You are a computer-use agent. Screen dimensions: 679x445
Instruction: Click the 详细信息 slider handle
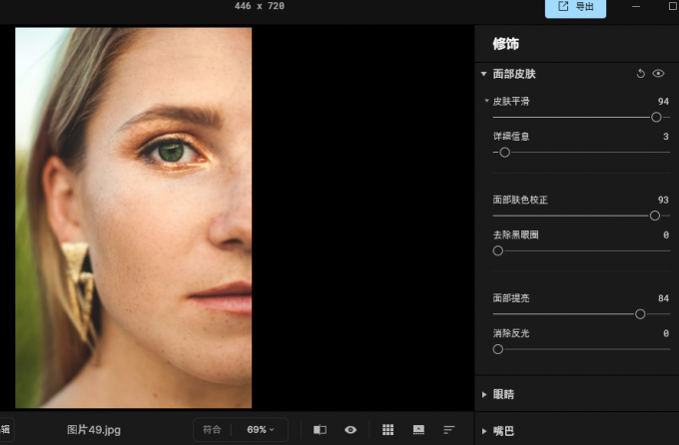(x=504, y=153)
